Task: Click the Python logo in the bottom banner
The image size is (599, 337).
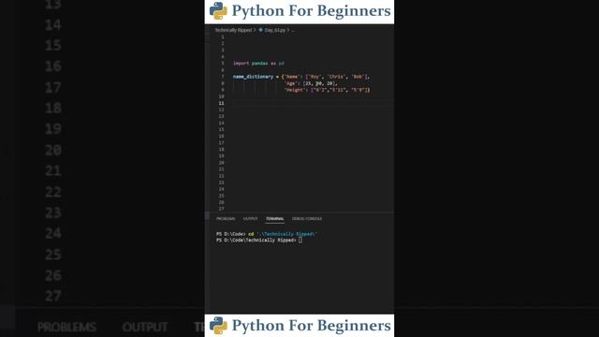Action: point(218,326)
